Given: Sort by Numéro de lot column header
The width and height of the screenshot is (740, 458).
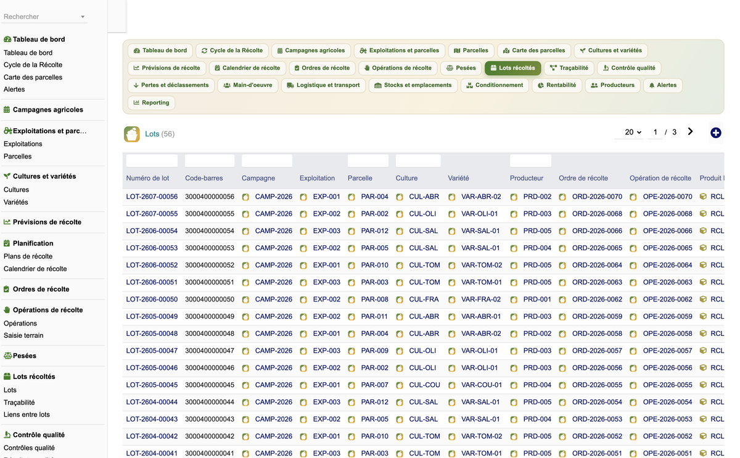Looking at the screenshot, I should click(147, 178).
